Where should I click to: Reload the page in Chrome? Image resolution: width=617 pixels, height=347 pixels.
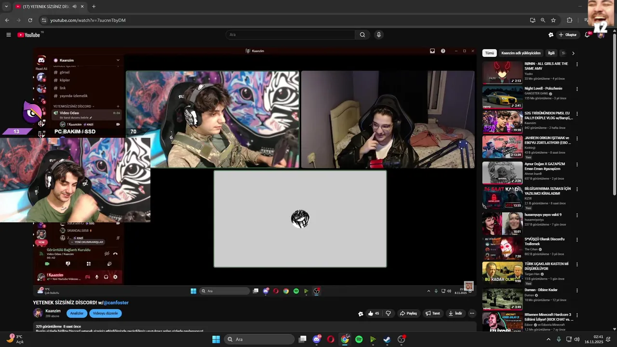[x=30, y=20]
